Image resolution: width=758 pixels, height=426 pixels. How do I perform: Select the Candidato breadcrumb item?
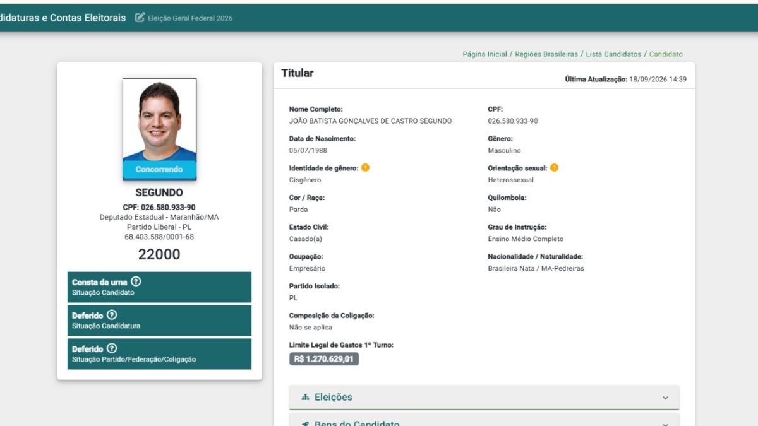[x=666, y=54]
